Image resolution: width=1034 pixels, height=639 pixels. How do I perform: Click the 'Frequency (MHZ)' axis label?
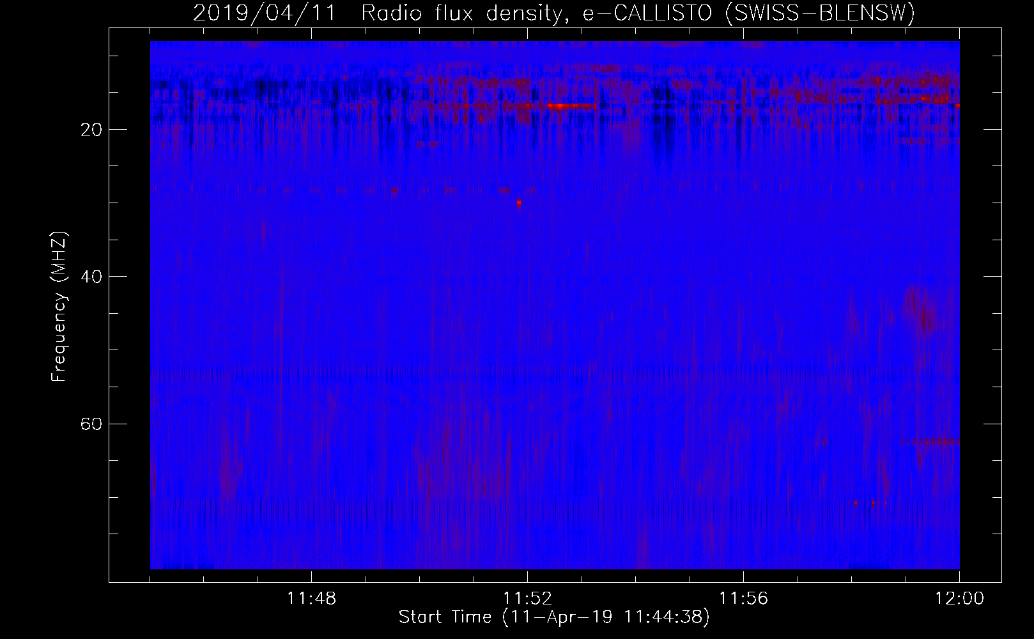(x=59, y=307)
